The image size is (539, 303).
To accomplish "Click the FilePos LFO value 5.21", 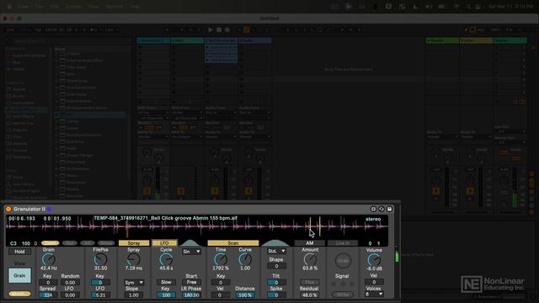I will [x=100, y=295].
